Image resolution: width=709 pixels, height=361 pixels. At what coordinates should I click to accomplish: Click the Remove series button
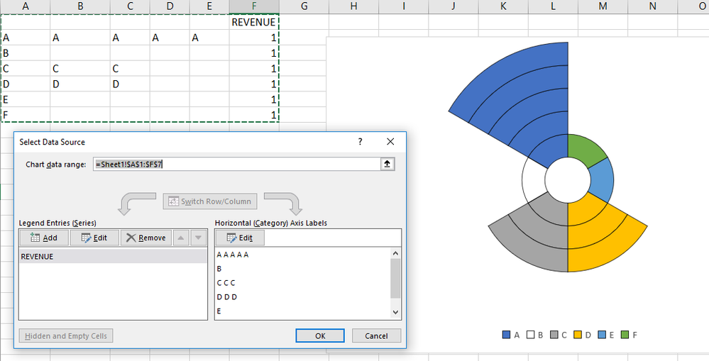pos(145,238)
